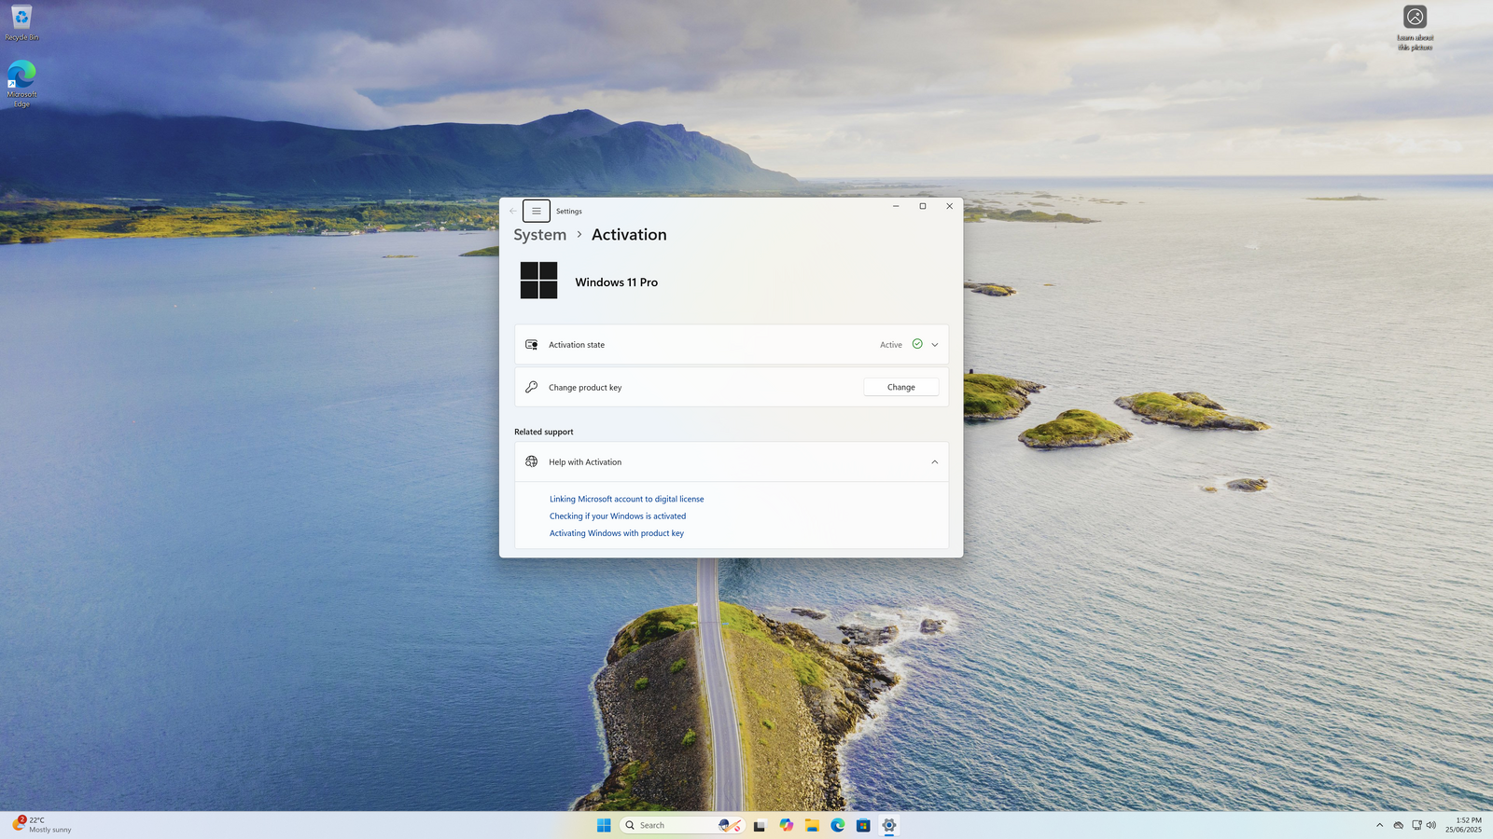Open File Explorer from the taskbar
The height and width of the screenshot is (839, 1493).
tap(812, 825)
